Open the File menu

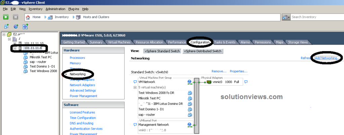point(5,9)
